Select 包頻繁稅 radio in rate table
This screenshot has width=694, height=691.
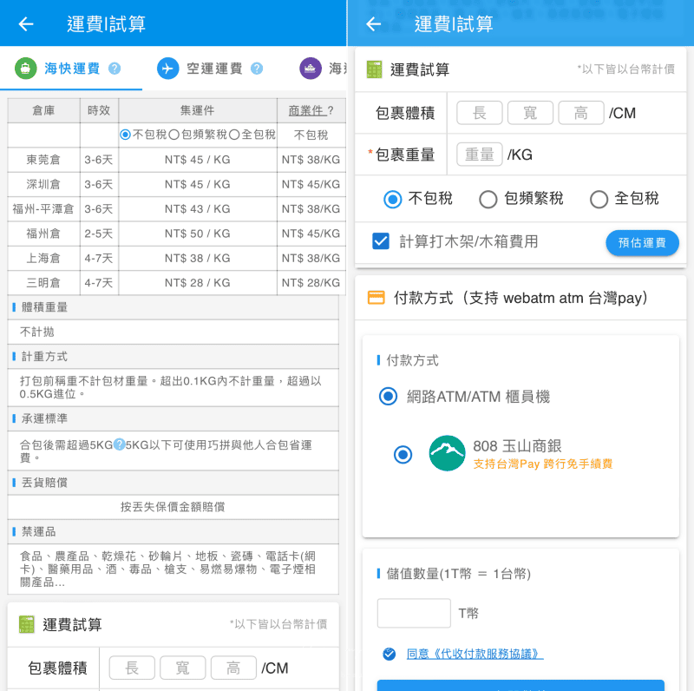click(x=174, y=135)
